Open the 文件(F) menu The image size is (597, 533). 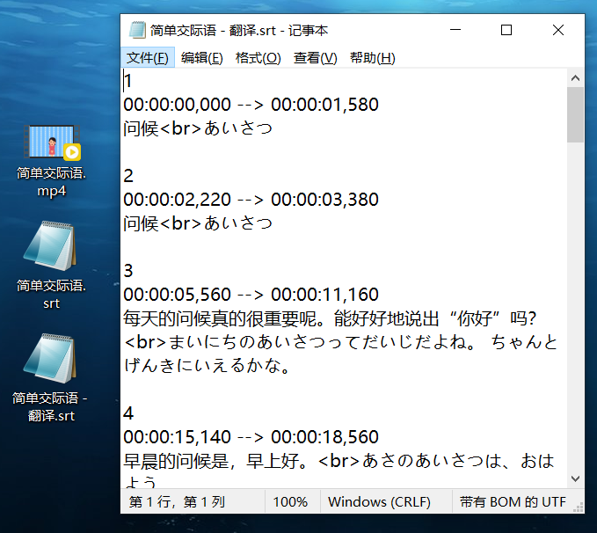(x=148, y=58)
